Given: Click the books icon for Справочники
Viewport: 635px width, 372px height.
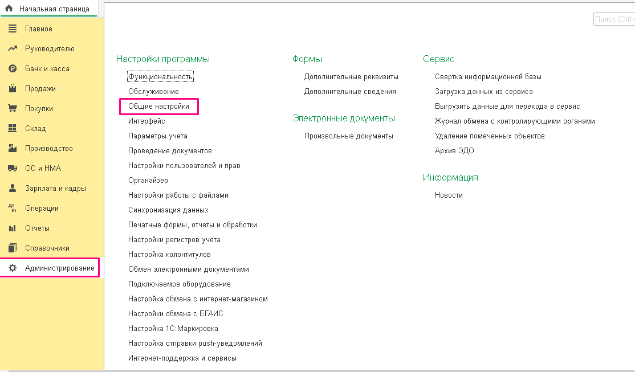Looking at the screenshot, I should point(13,248).
